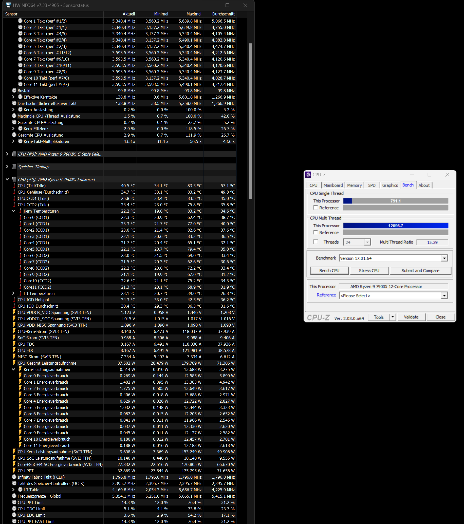Click the CPU Single Thread score bar 791.1

click(x=396, y=201)
